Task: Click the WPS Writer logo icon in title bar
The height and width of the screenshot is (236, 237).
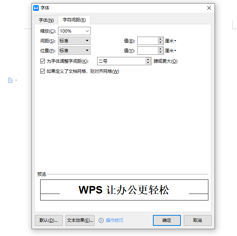Action: coord(36,8)
